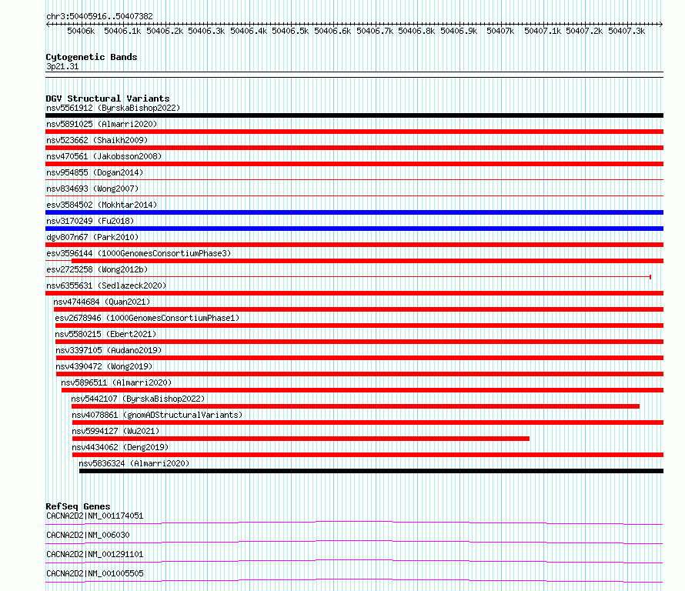The height and width of the screenshot is (591, 685).
Task: Click the thin red line under nsv954855
Action: 354,179
